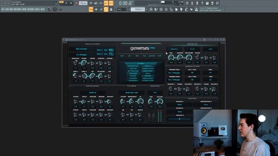This screenshot has width=278, height=156.
Task: Open the Distortion effect selector in Effects
Action: click(174, 49)
